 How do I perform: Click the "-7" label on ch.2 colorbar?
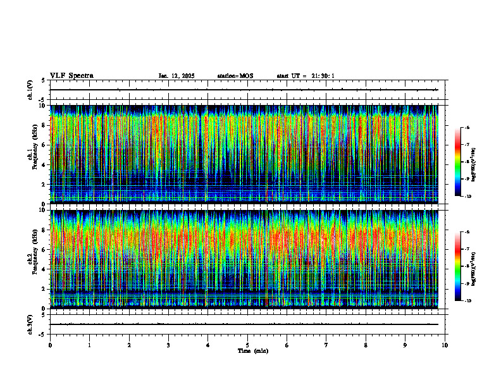click(466, 249)
